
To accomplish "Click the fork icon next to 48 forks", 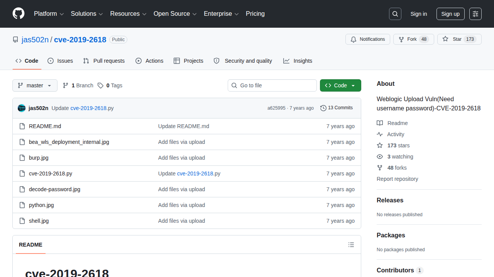I will pos(380,168).
